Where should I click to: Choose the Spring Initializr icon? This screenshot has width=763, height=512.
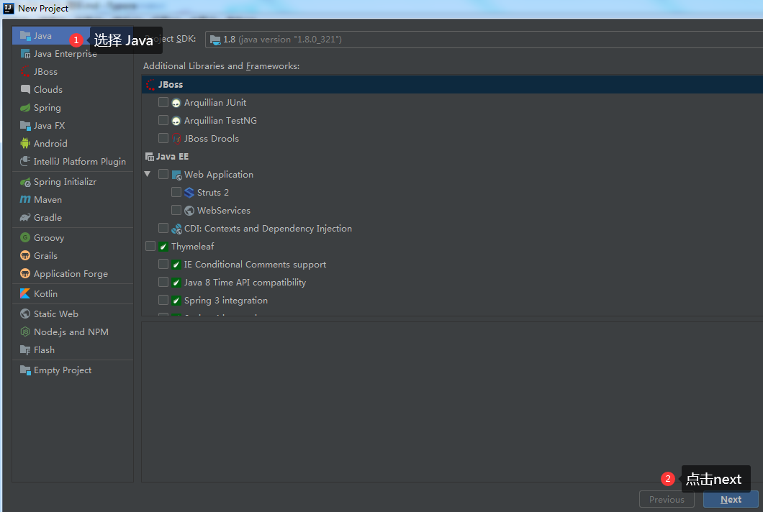pyautogui.click(x=25, y=182)
